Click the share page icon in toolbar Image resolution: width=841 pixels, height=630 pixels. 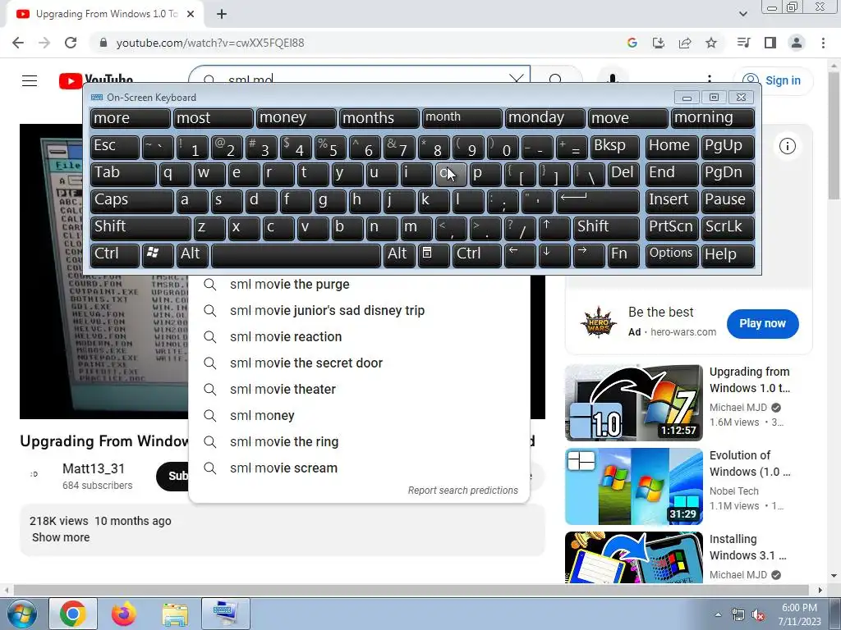(684, 43)
